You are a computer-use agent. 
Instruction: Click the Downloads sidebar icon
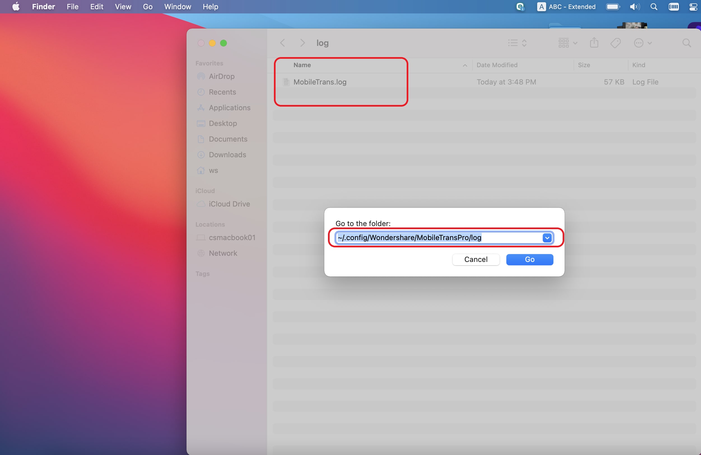[x=201, y=154]
